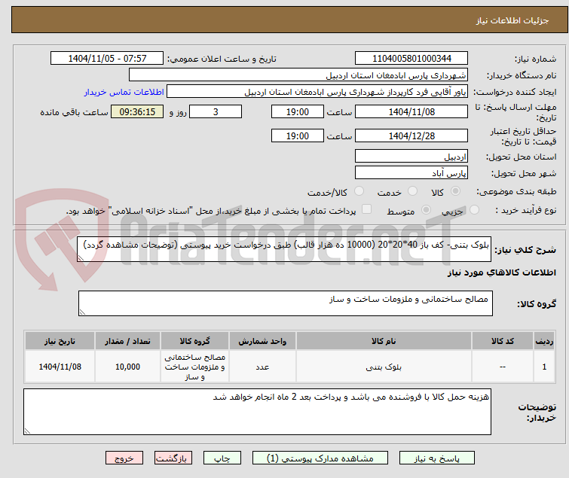Image resolution: width=569 pixels, height=478 pixels.
Task: Click the response deadline date 1404/11/08 field
Action: coord(411,111)
